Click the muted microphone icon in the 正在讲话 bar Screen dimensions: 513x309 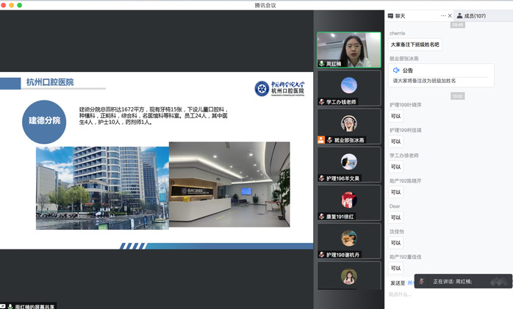(422, 281)
